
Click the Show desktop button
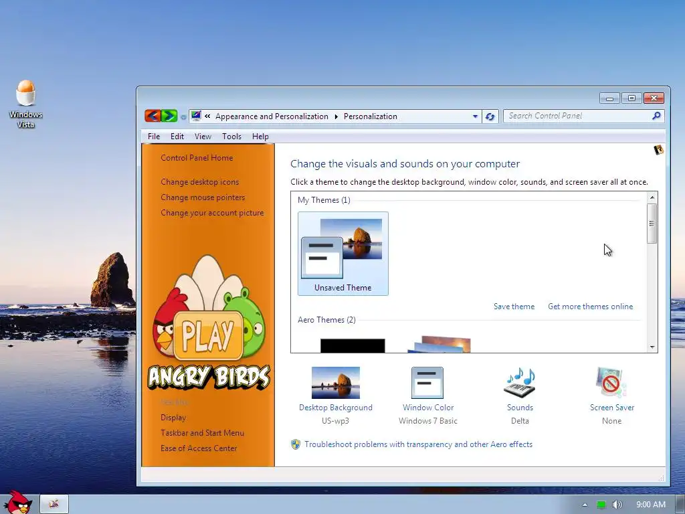pyautogui.click(x=680, y=505)
